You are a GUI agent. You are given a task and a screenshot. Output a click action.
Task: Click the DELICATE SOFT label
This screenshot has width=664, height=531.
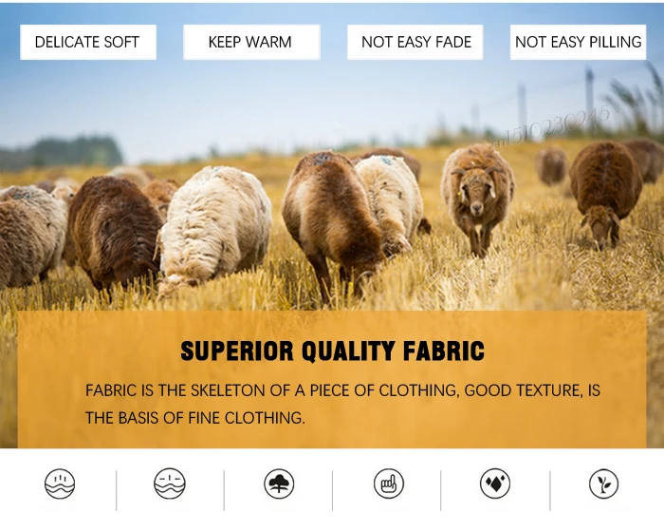(87, 42)
